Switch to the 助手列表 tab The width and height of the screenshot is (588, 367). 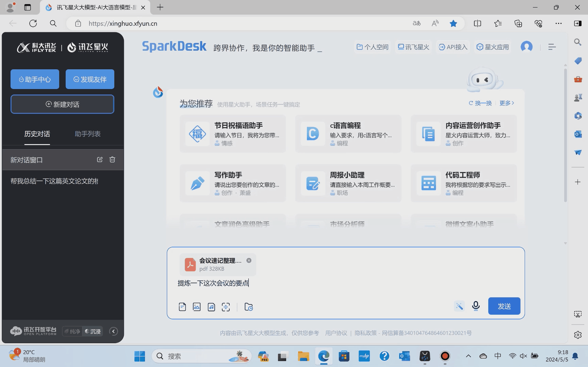pyautogui.click(x=88, y=134)
